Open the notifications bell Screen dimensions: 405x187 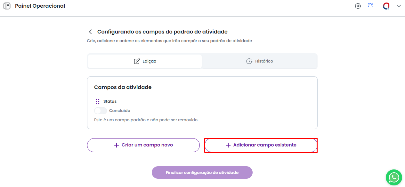370,6
